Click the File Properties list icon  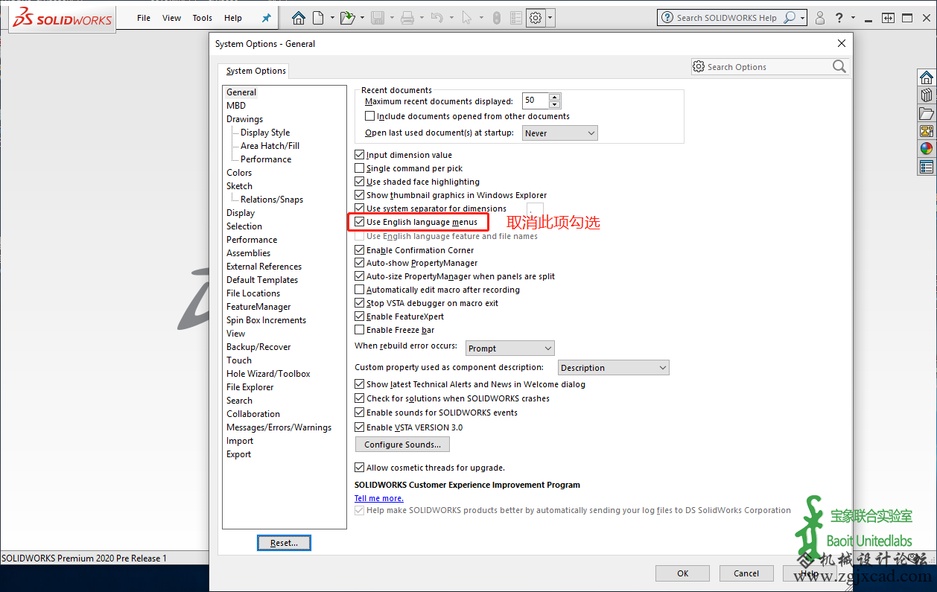point(515,18)
